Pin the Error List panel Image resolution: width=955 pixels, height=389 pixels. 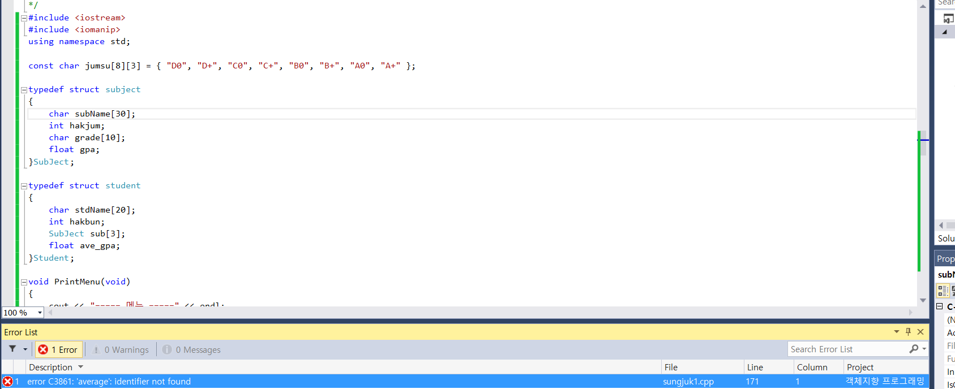pyautogui.click(x=908, y=332)
